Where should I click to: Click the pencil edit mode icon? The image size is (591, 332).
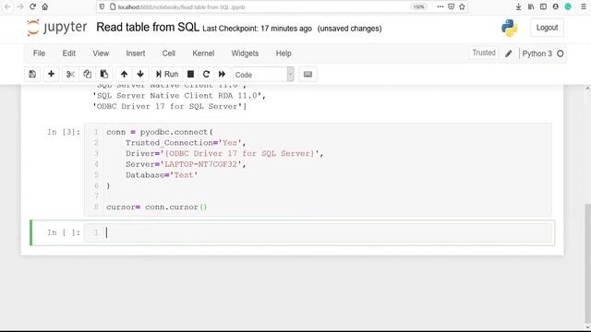(509, 53)
